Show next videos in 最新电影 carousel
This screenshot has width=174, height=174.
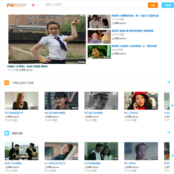[x=172, y=156]
